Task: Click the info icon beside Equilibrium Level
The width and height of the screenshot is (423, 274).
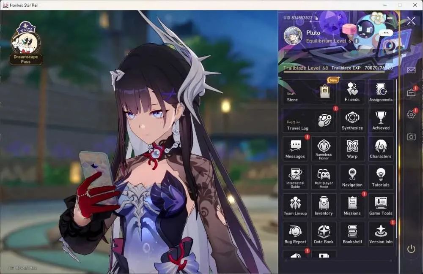Action: 356,41
